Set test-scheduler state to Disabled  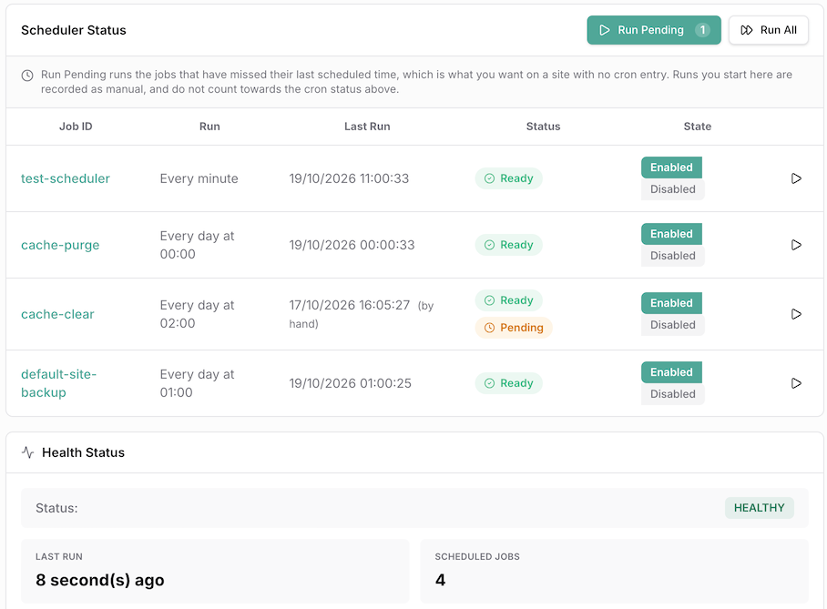(x=672, y=189)
